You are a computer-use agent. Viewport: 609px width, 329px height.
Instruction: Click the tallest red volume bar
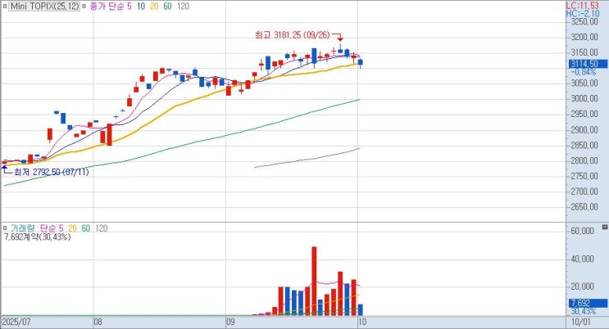click(314, 281)
